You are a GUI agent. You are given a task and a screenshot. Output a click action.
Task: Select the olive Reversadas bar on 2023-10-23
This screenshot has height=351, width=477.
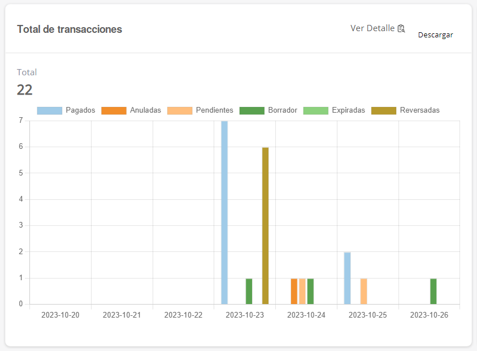tap(265, 225)
